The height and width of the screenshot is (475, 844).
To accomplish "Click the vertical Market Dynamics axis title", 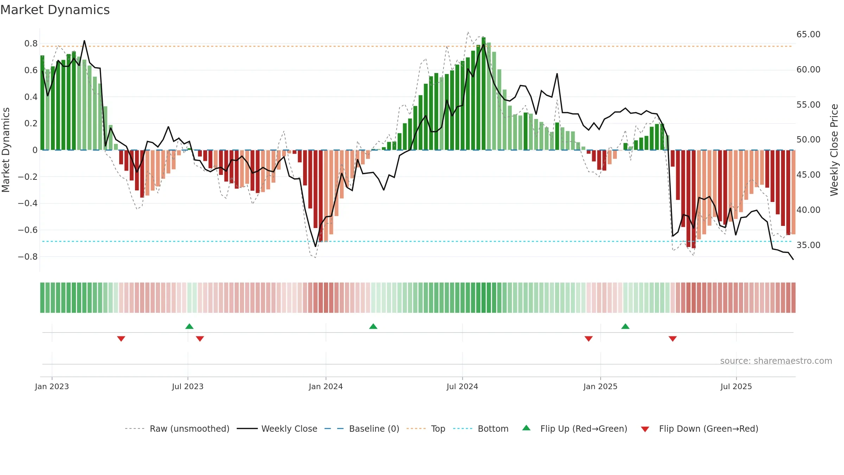I will (6, 150).
